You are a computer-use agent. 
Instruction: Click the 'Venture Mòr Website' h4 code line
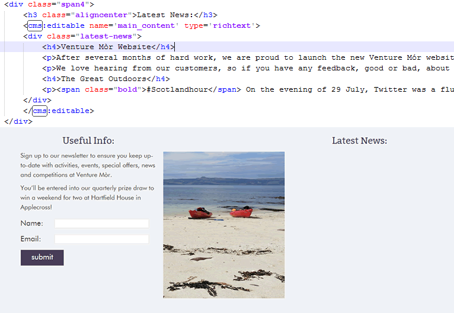click(x=108, y=47)
